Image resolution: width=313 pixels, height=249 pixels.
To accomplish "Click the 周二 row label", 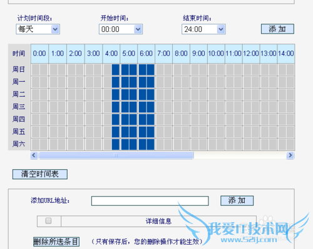I will click(19, 94).
